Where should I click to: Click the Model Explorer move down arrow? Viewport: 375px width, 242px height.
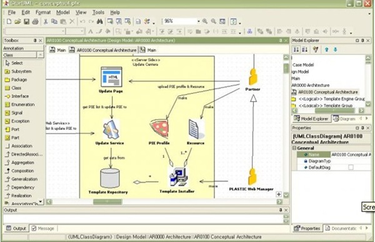coord(335,50)
